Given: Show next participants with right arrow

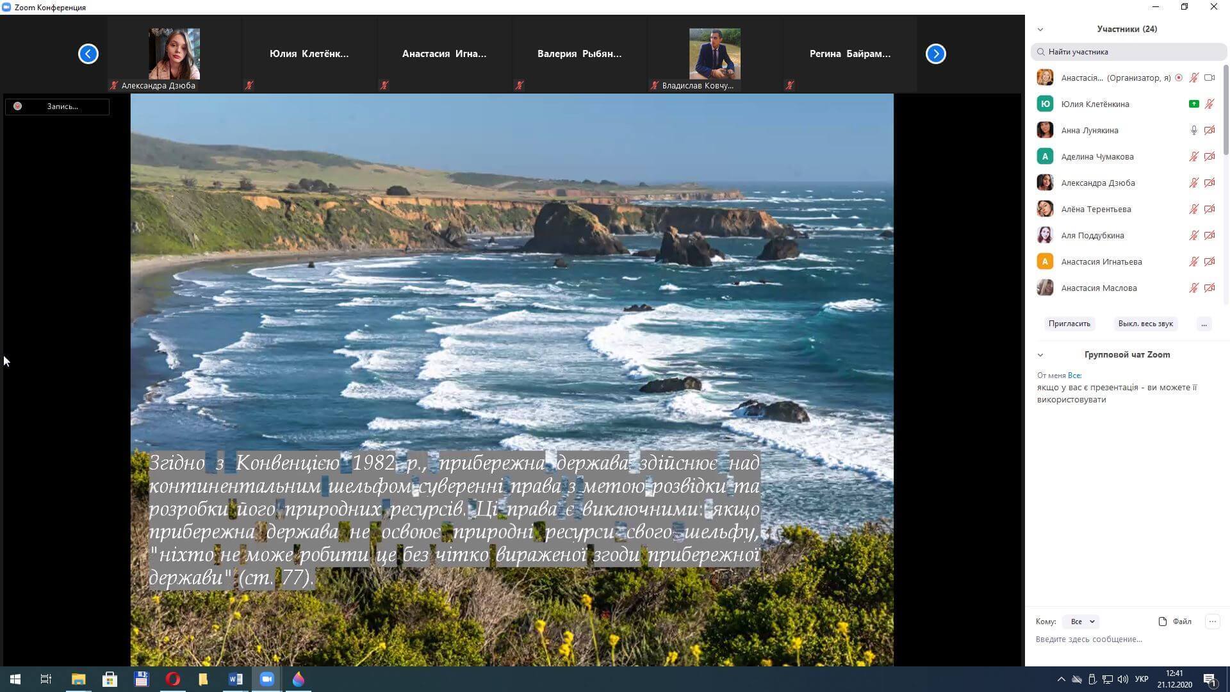Looking at the screenshot, I should (x=935, y=54).
